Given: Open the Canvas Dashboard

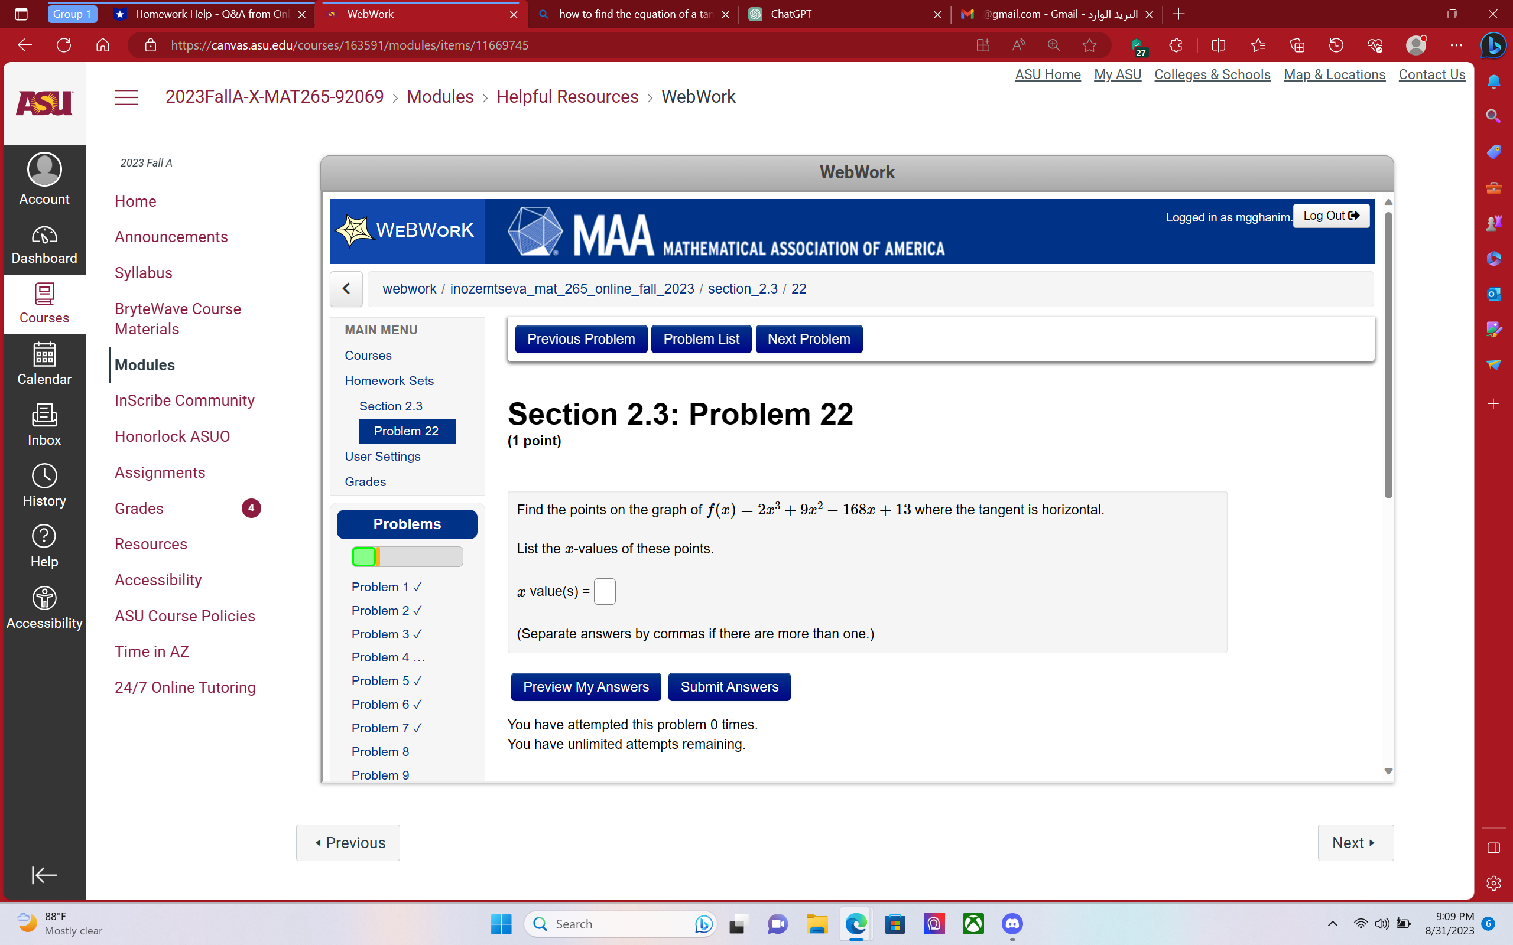Looking at the screenshot, I should (x=44, y=244).
